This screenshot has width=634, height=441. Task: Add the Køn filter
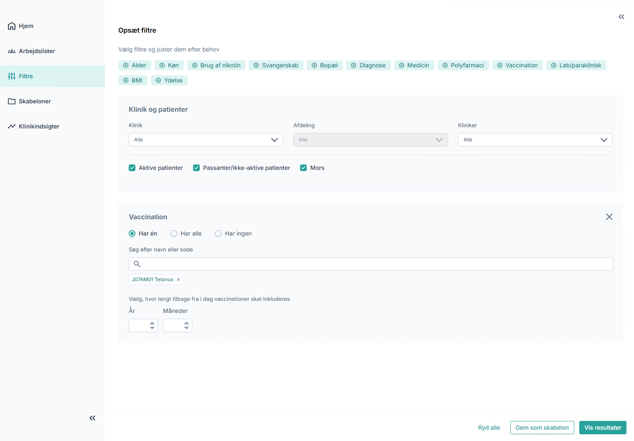point(169,65)
